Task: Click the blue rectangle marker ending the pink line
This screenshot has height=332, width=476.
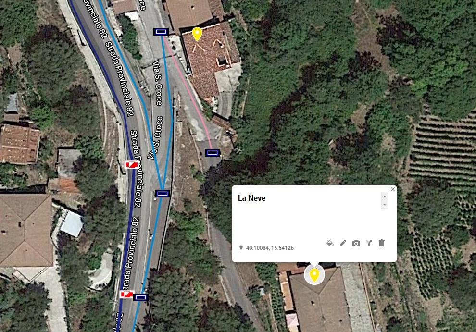Action: 212,153
